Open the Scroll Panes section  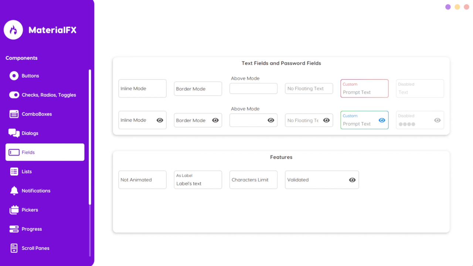35,248
